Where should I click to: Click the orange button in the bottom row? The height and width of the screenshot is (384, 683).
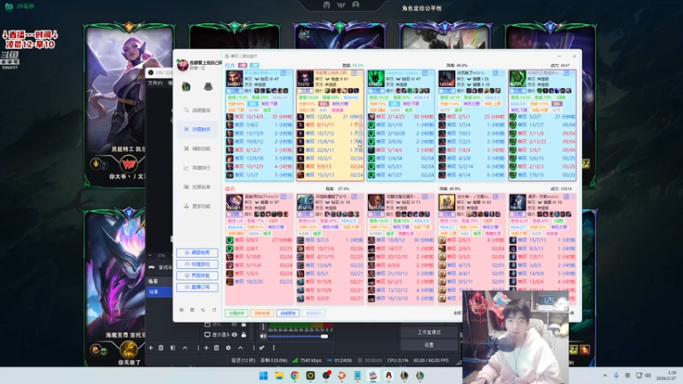point(262,313)
